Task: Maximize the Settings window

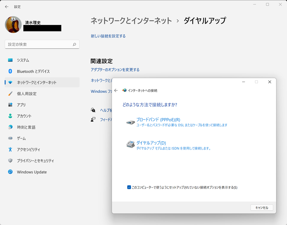Action: click(x=267, y=4)
